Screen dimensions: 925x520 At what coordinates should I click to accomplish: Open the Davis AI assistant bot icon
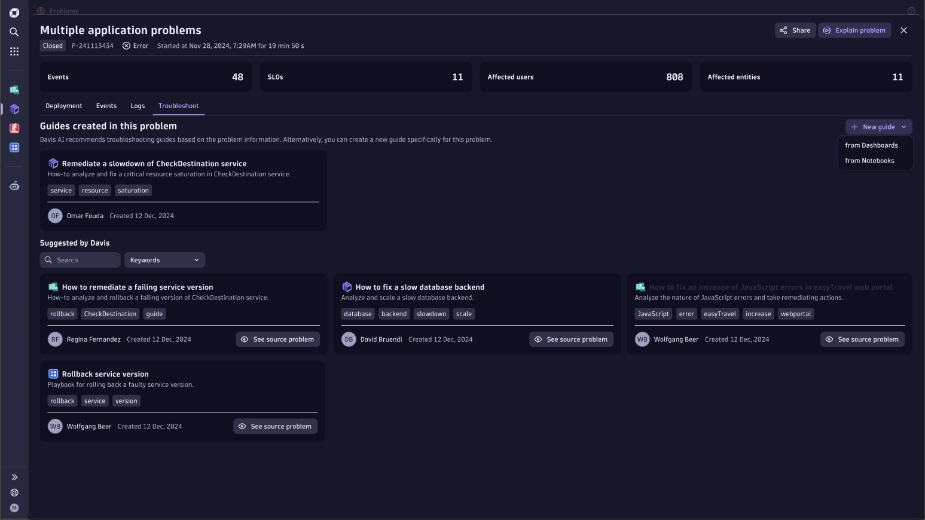click(14, 186)
